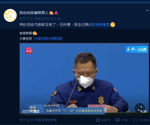150x125 pixels.
Task: Click the 今天 01:41 repost timestamp
Action: pos(27,19)
